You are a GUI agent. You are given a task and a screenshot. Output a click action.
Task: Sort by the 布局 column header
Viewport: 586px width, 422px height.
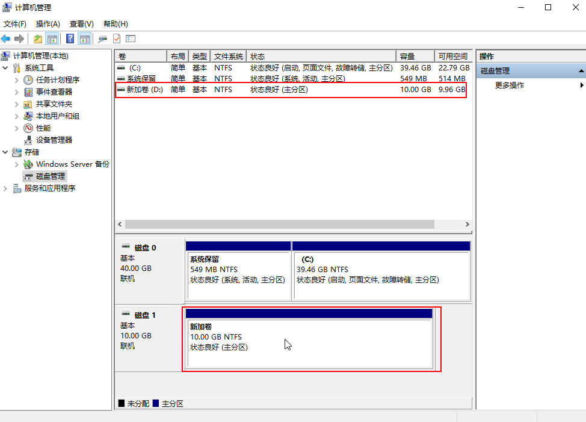(177, 57)
